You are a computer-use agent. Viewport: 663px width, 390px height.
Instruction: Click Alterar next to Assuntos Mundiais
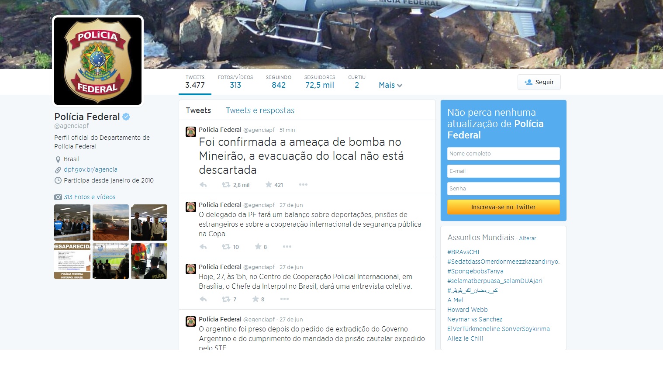(528, 238)
